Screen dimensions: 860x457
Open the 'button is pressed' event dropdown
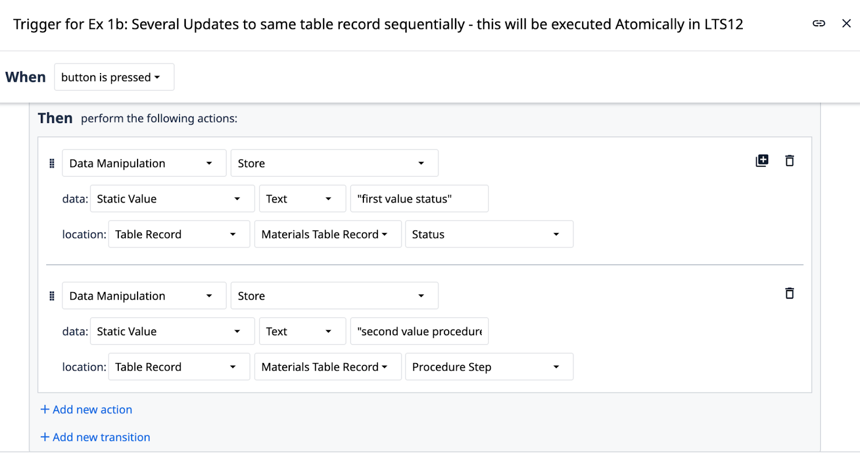tap(114, 77)
